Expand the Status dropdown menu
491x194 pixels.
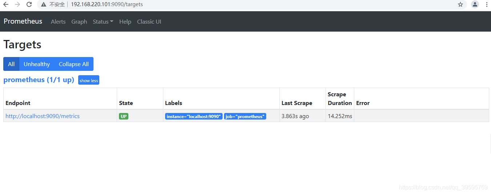103,21
